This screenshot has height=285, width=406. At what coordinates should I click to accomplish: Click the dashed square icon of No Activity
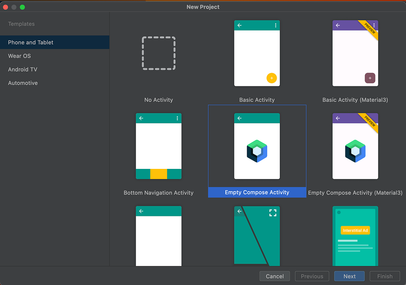(158, 53)
